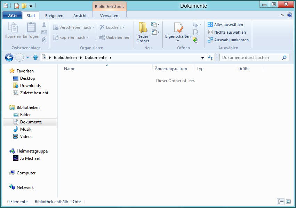
Task: Open the Verwalten tab
Action: click(109, 16)
